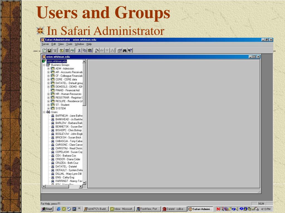Expand the AR - Accounts Receivable group

[48, 72]
